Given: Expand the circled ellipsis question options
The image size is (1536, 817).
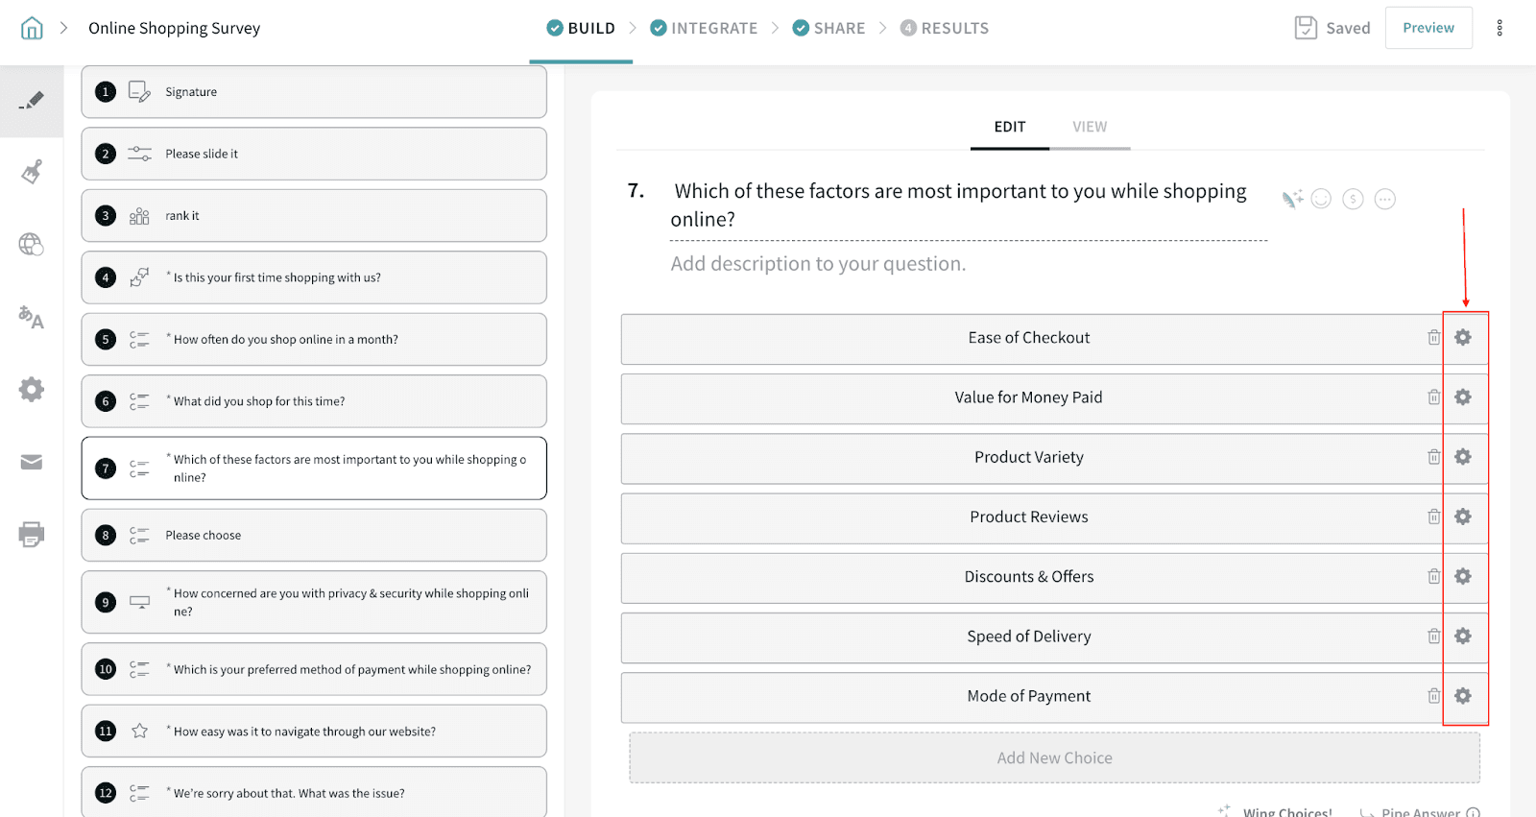Looking at the screenshot, I should [1384, 199].
